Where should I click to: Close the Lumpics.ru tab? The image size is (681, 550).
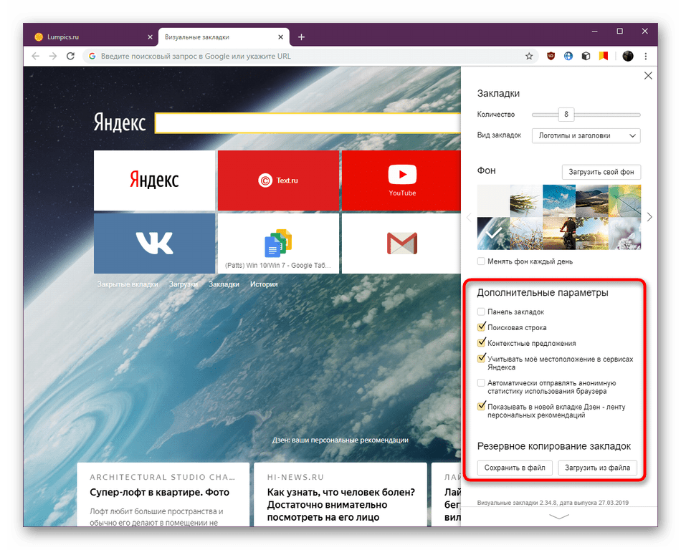150,37
